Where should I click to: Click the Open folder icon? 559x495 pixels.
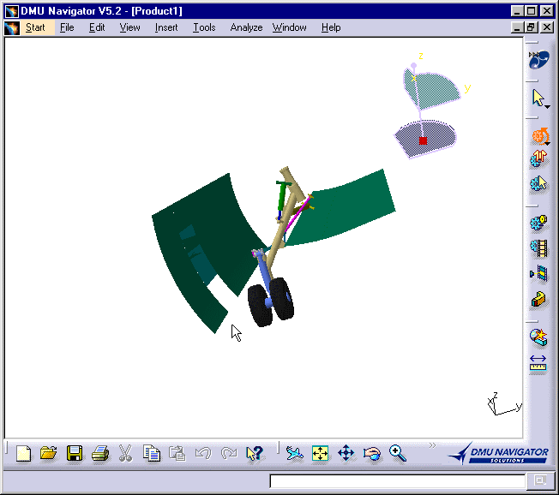pos(49,453)
